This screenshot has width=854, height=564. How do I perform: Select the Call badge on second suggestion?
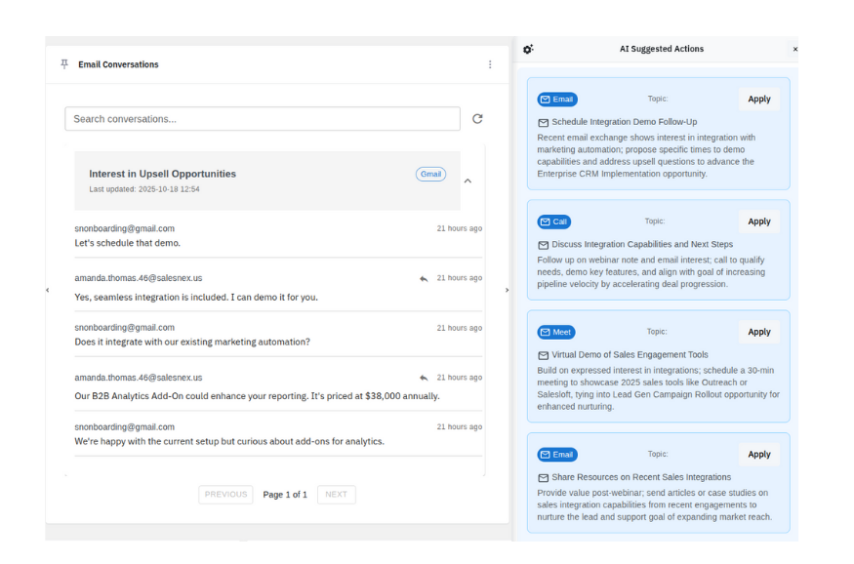tap(553, 222)
